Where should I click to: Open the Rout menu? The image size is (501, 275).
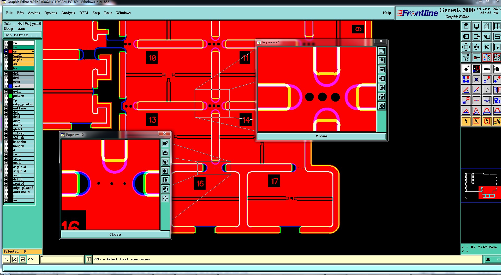tap(108, 13)
